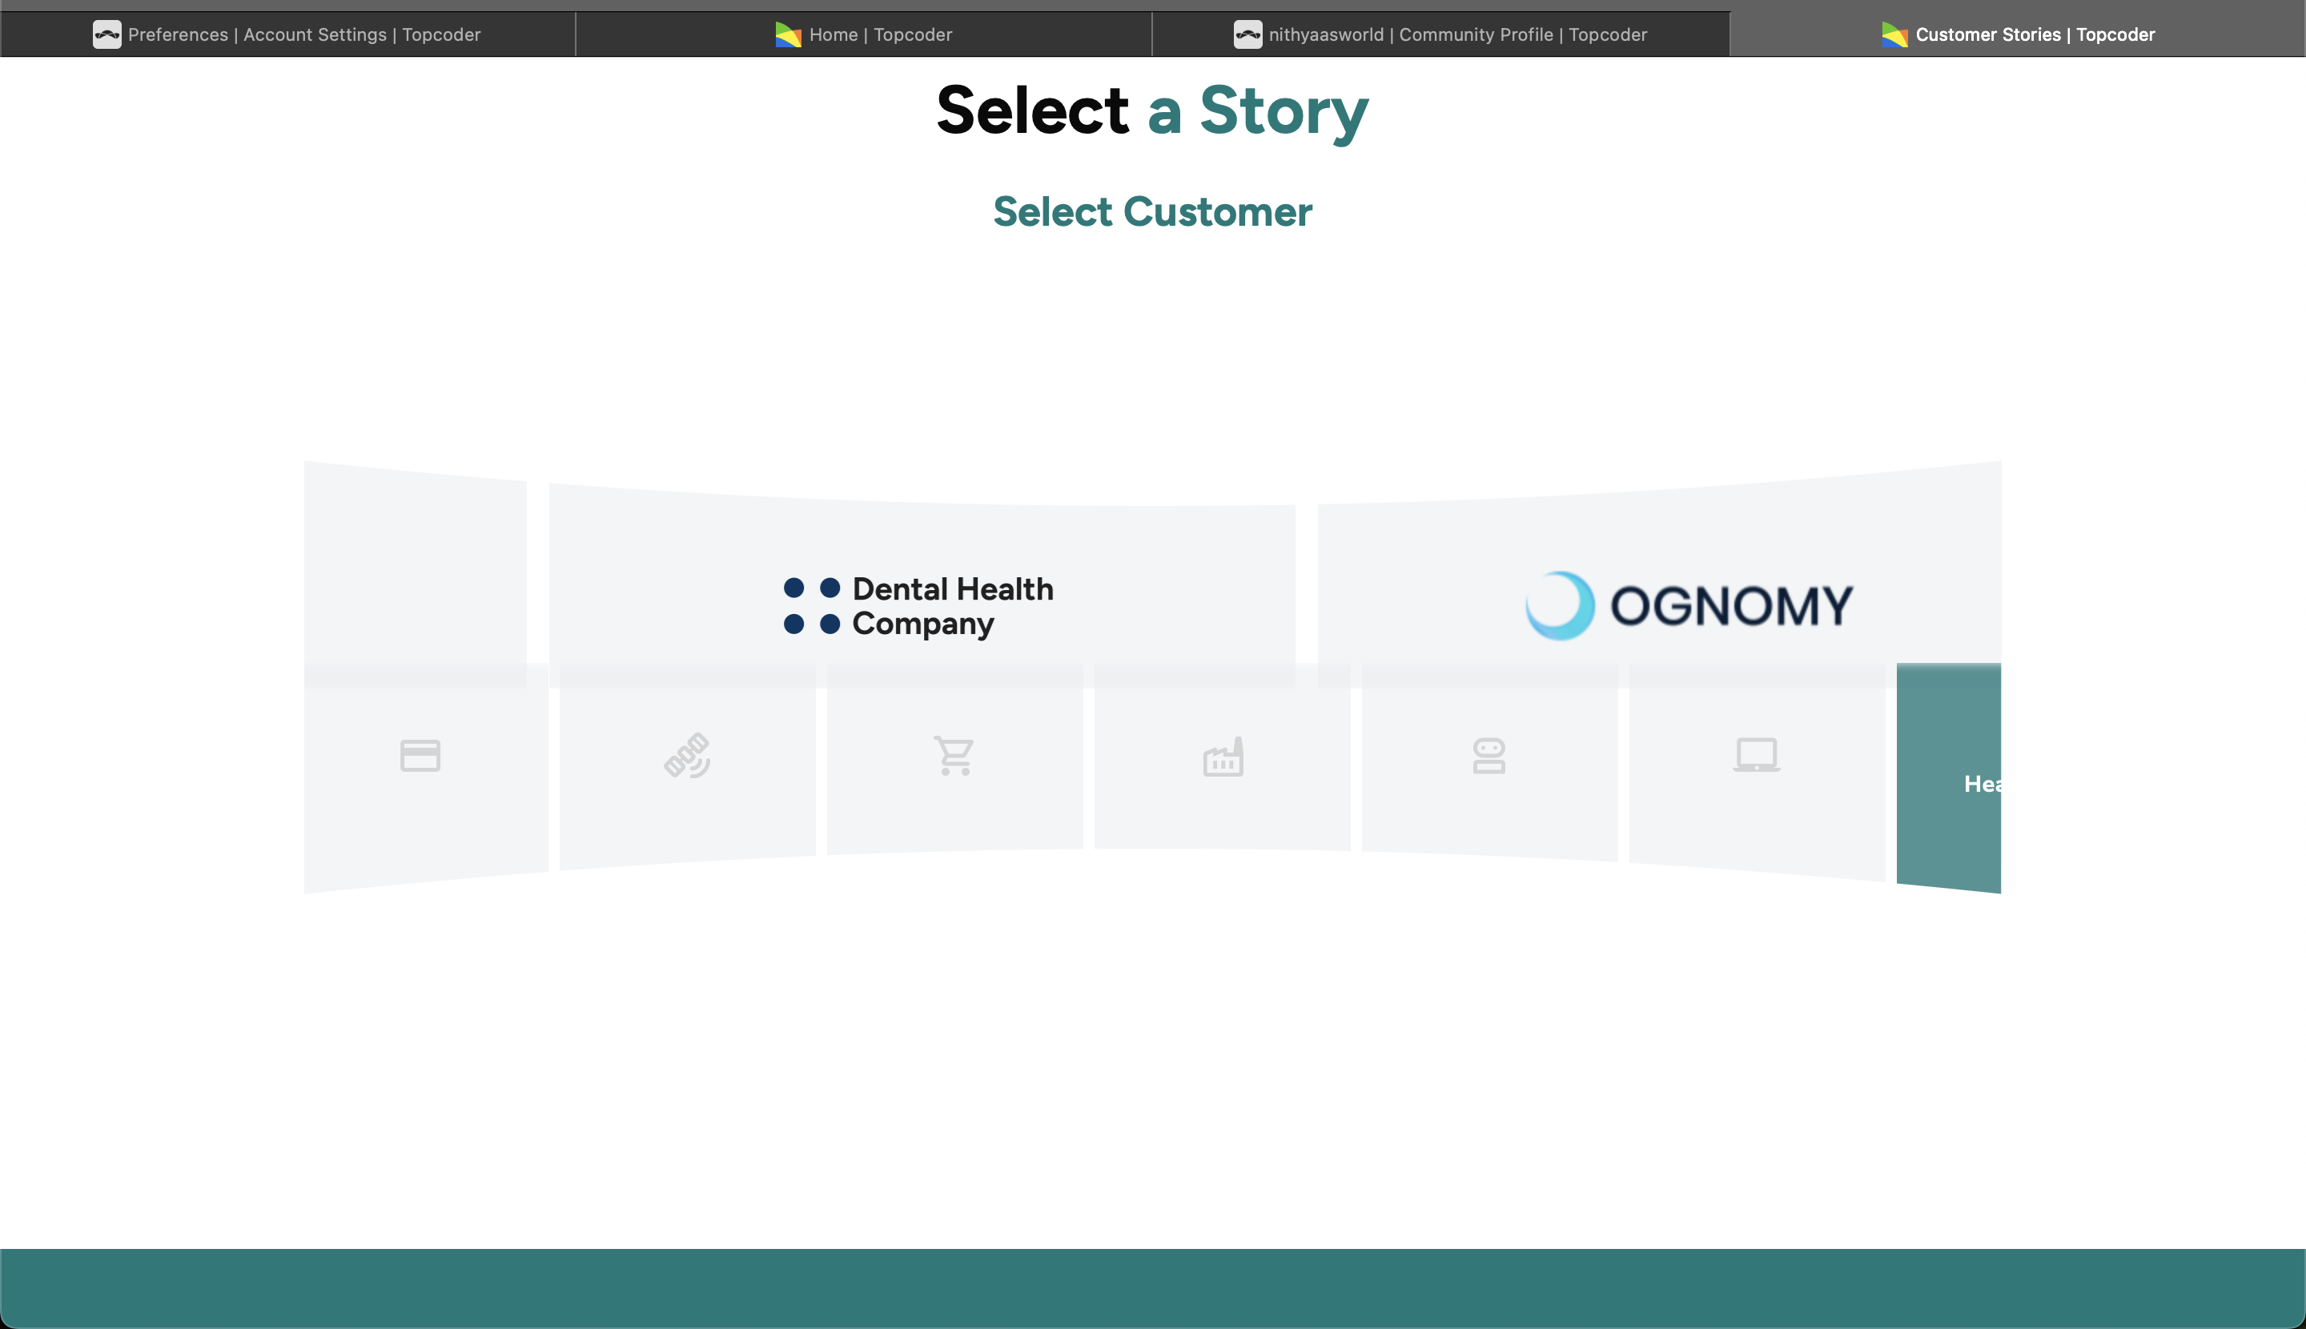The image size is (2306, 1329).
Task: Click the teal footer bar
Action: [x=1152, y=1287]
